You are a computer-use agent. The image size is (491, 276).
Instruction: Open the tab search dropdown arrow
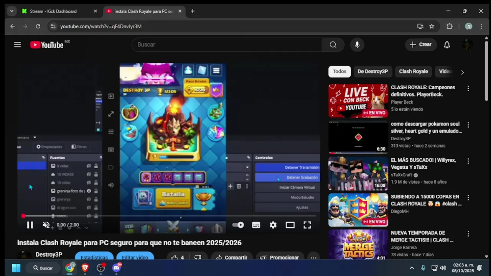point(12,11)
